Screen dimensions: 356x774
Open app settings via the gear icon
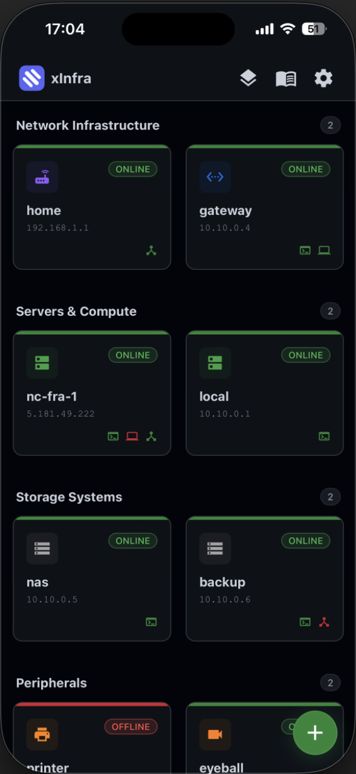coord(323,78)
